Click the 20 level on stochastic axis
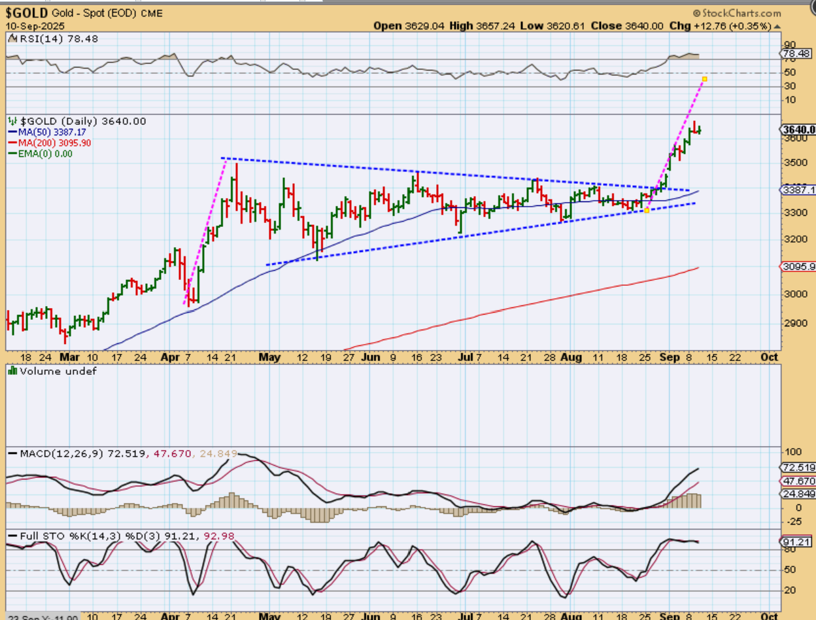 pos(789,591)
